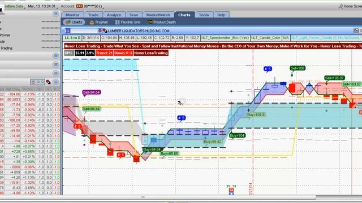Open the Tools tab
362x203 pixels.
point(204,15)
